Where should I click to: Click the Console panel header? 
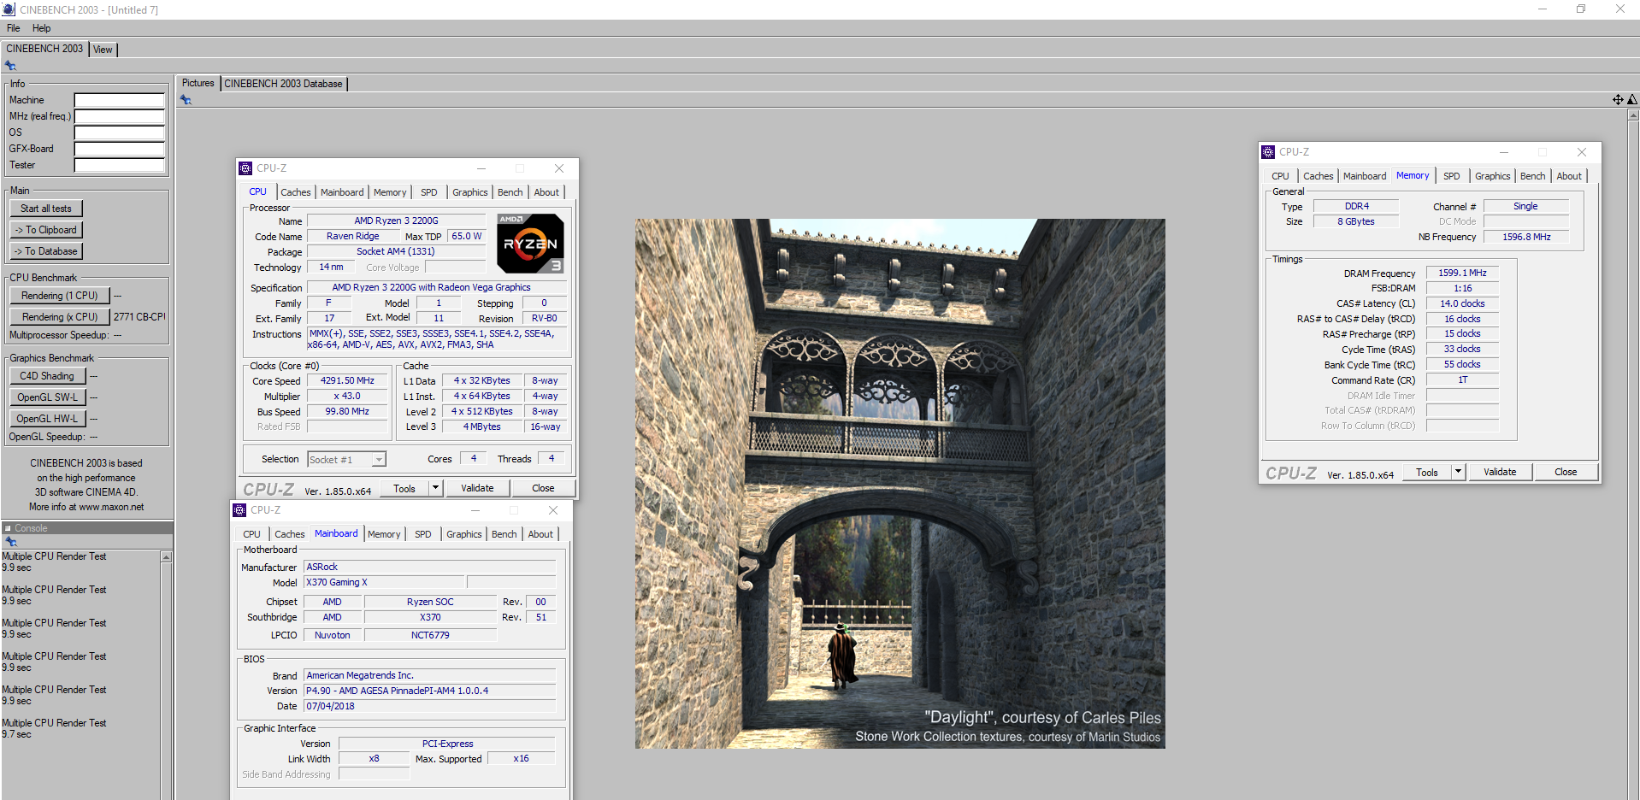click(86, 528)
